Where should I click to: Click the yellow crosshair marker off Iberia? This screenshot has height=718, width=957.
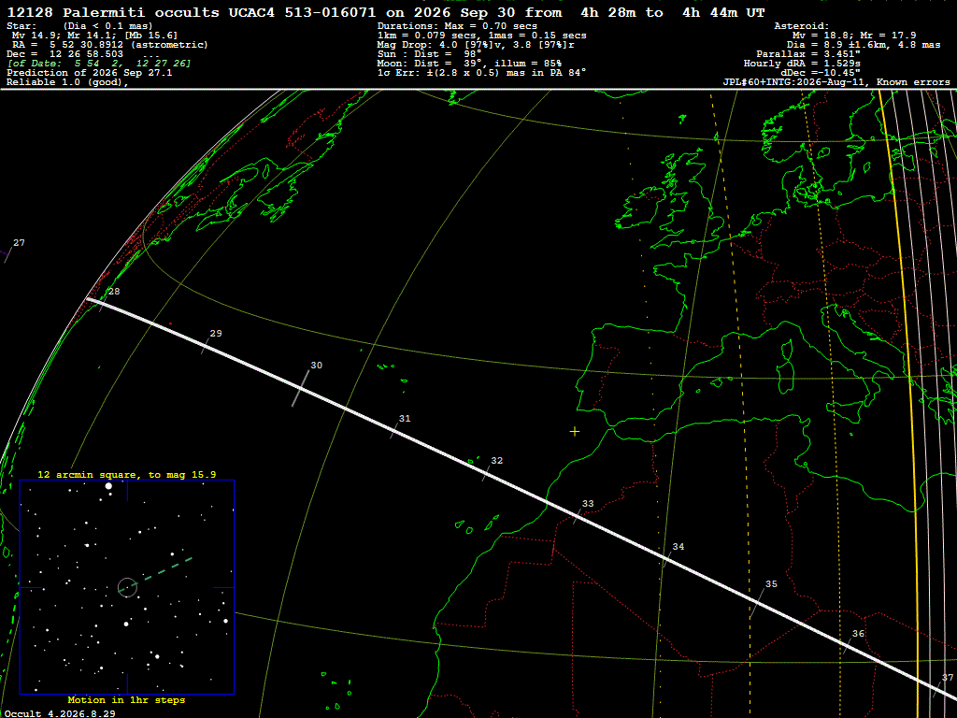(575, 432)
